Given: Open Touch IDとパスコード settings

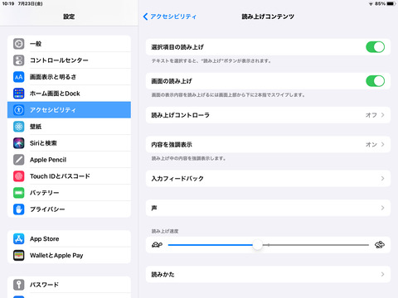Looking at the screenshot, I should click(x=69, y=176).
